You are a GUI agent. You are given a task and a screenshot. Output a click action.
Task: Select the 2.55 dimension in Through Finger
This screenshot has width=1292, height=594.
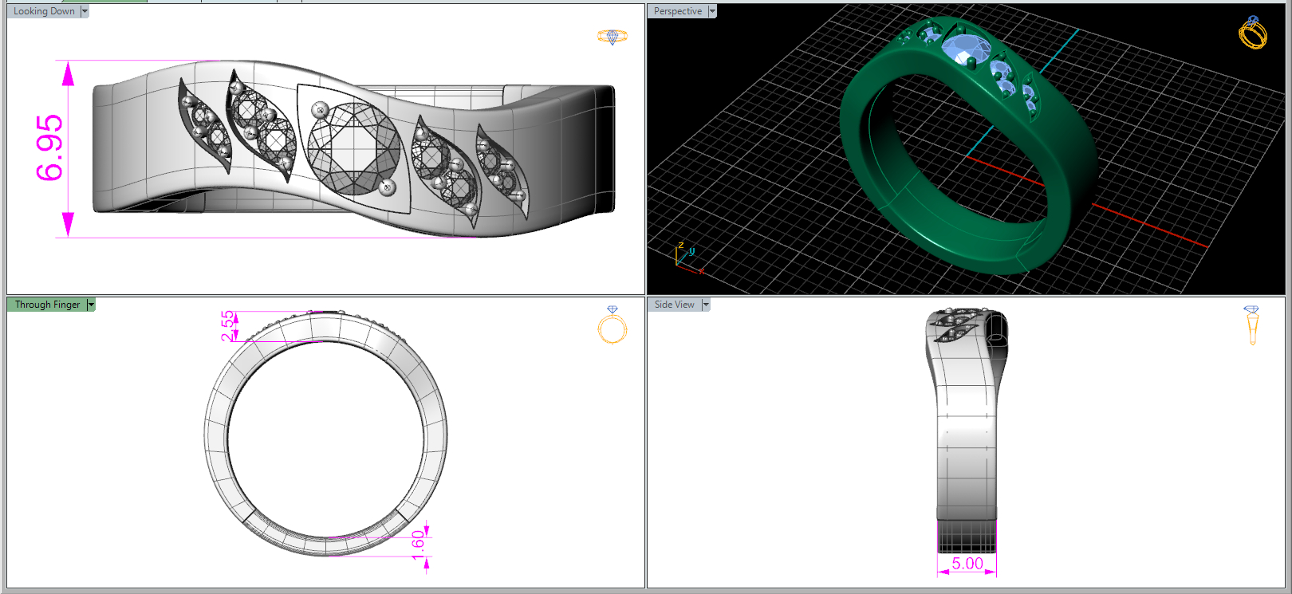click(228, 326)
